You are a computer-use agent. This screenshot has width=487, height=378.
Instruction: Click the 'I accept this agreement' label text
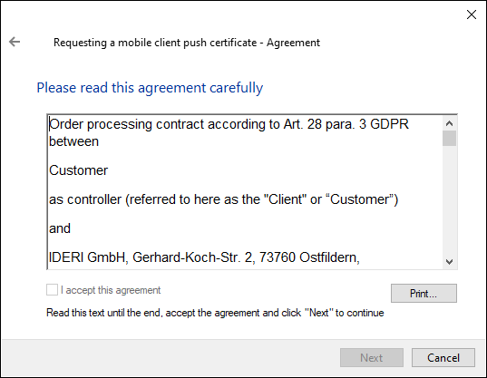coord(111,290)
